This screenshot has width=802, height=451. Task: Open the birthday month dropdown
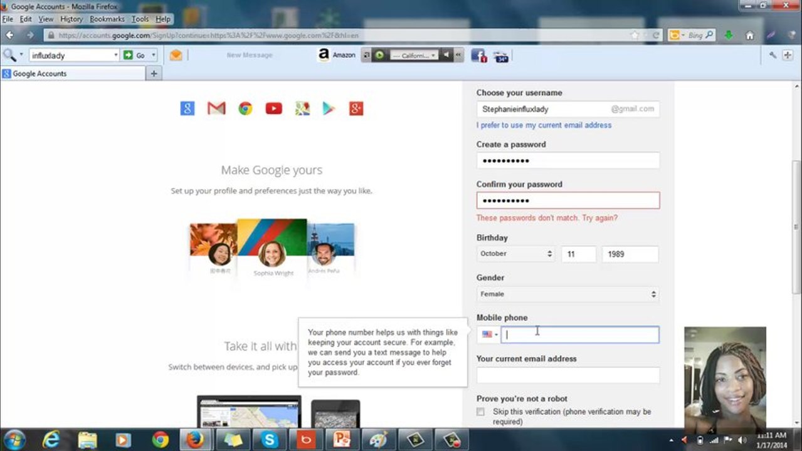[515, 254]
